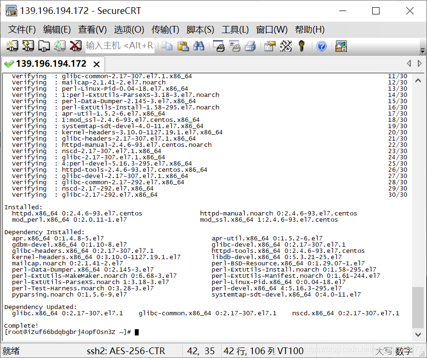Click the SecureCRT title bar app icon

click(12, 11)
